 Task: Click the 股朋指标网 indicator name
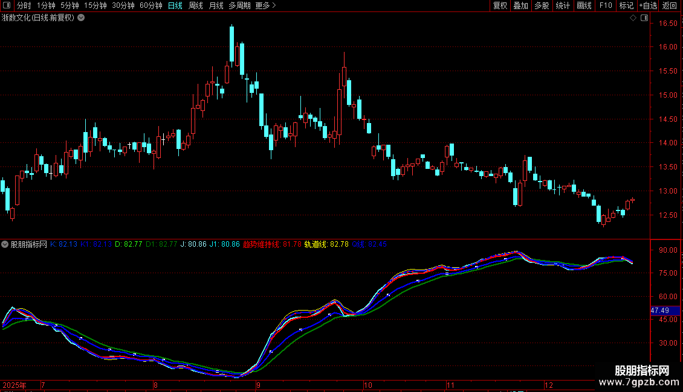point(29,244)
